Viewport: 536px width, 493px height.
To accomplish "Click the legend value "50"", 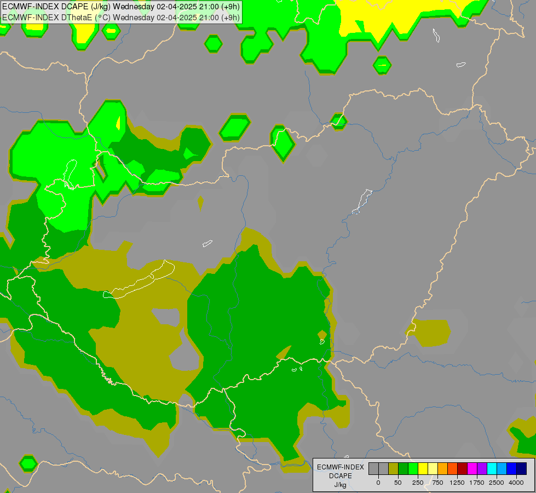I will pos(398,483).
